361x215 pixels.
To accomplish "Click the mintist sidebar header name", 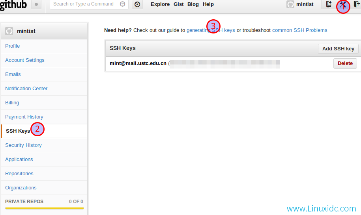I will point(26,31).
